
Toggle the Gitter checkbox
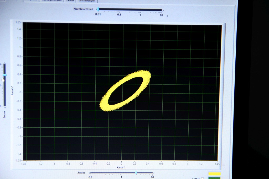click(203, 178)
